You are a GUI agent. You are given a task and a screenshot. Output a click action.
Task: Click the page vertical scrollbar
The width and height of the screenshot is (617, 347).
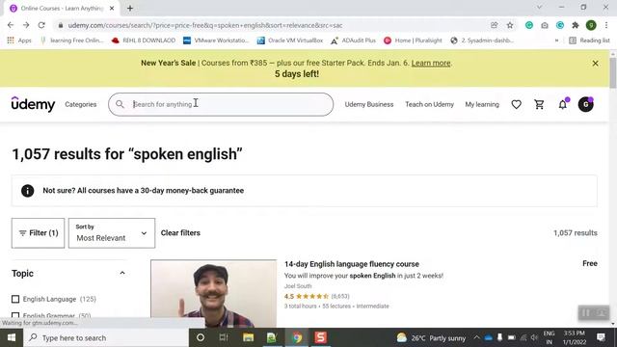[x=613, y=73]
